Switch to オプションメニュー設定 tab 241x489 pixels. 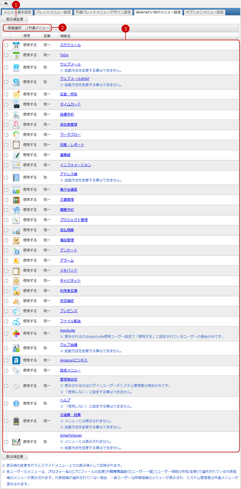coord(205,12)
